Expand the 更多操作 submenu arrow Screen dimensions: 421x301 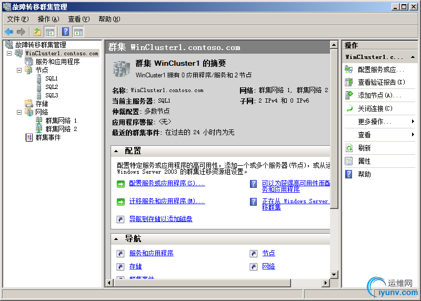413,122
